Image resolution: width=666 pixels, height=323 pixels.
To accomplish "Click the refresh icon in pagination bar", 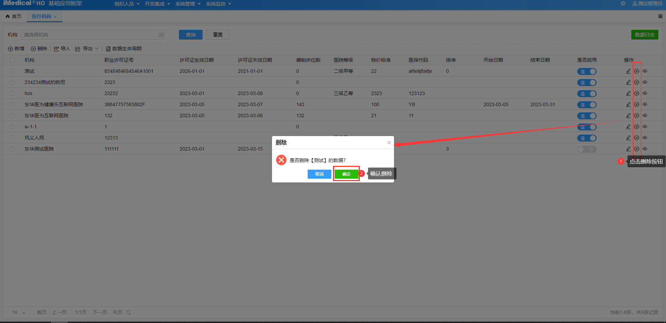I will (x=129, y=312).
